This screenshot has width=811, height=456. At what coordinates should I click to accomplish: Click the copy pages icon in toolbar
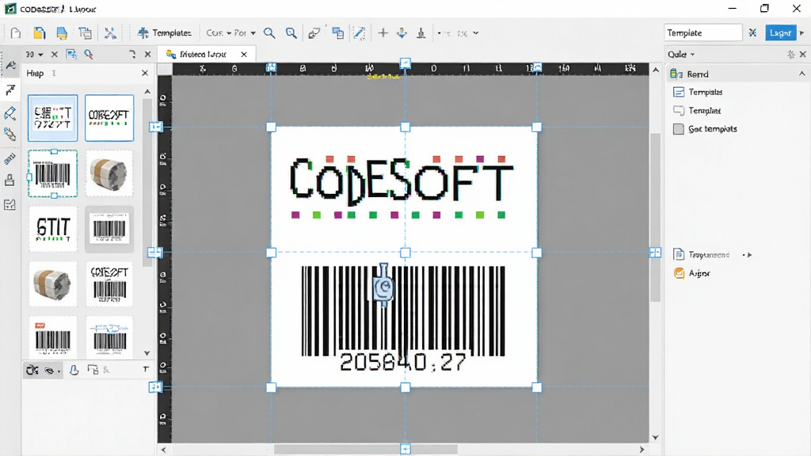pyautogui.click(x=86, y=33)
